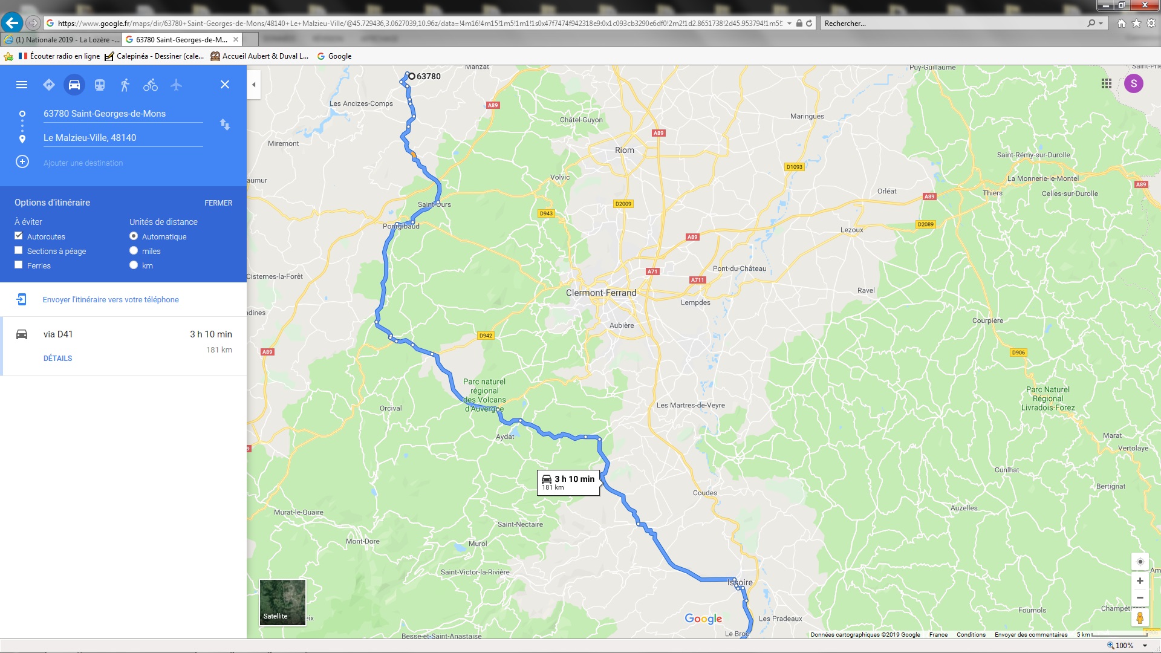Screen dimensions: 1161x653
Task: Zoom in on the map
Action: point(1140,580)
